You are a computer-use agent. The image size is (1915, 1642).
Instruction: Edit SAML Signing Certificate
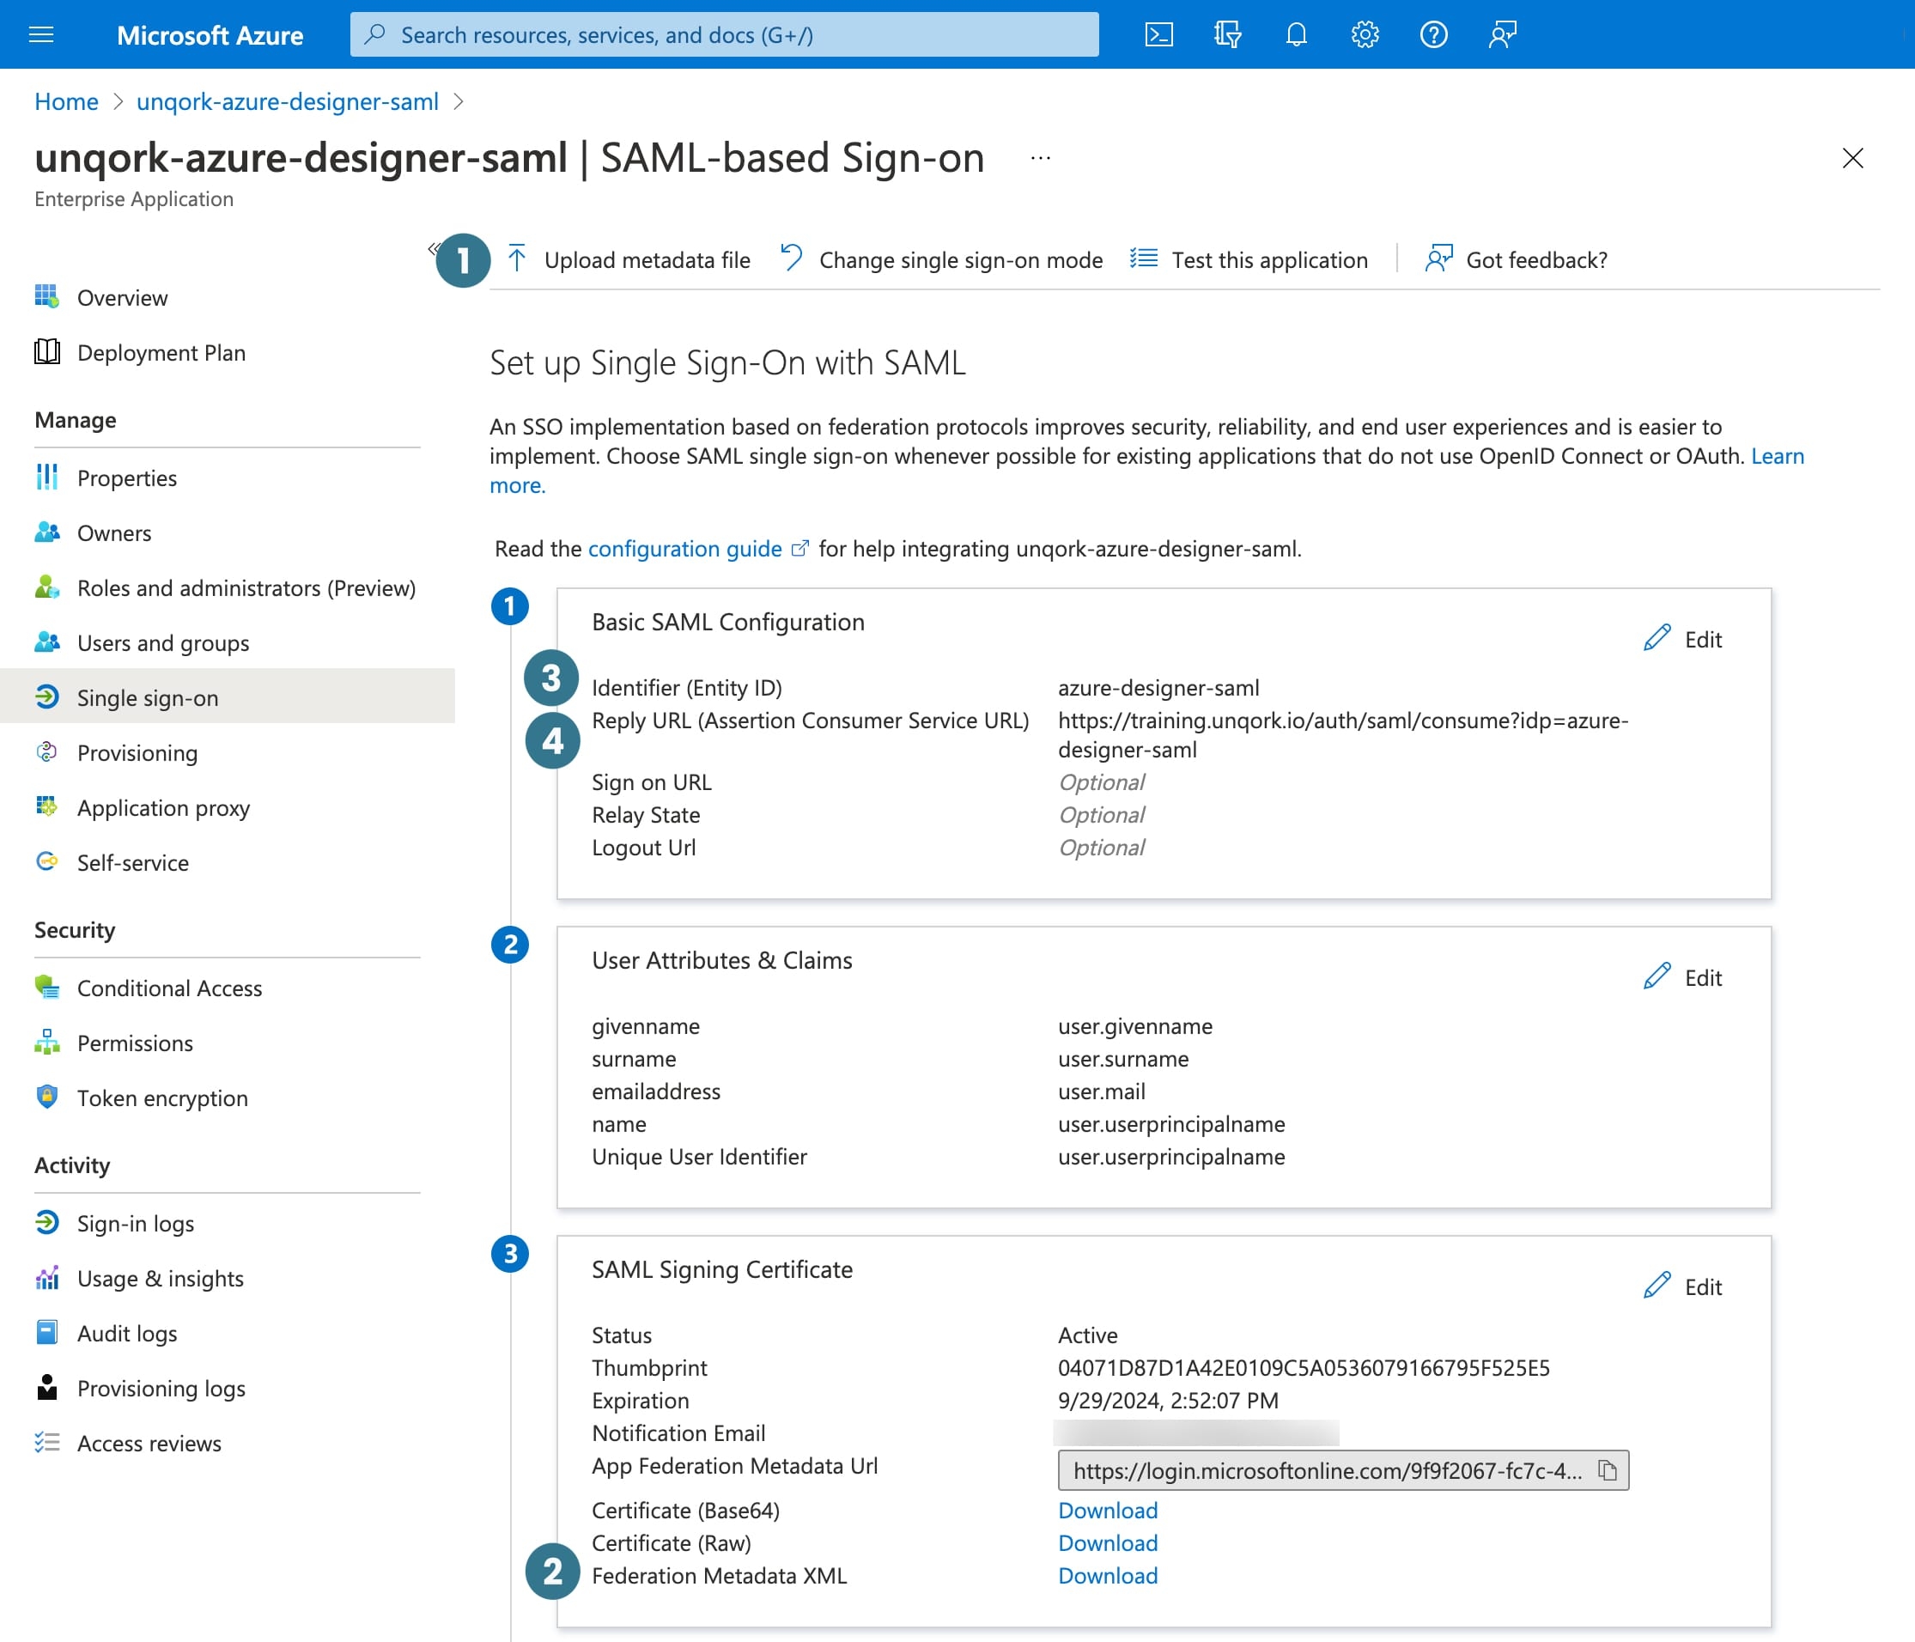[1683, 1286]
